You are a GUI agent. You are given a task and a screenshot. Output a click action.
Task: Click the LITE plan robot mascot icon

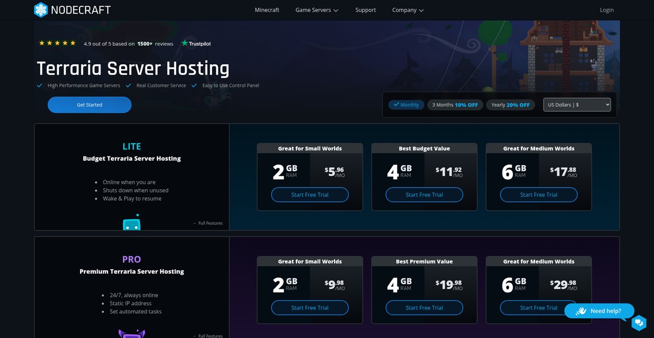pos(131,221)
